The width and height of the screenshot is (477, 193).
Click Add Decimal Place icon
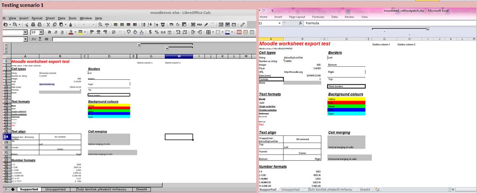click(x=178, y=32)
